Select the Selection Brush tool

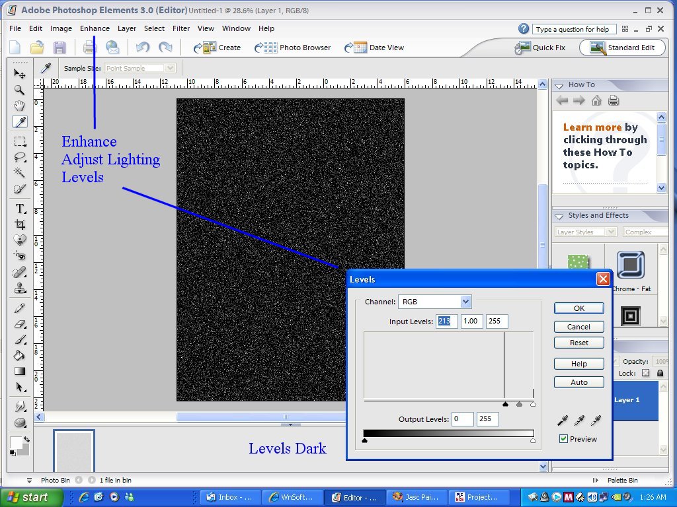click(x=19, y=189)
